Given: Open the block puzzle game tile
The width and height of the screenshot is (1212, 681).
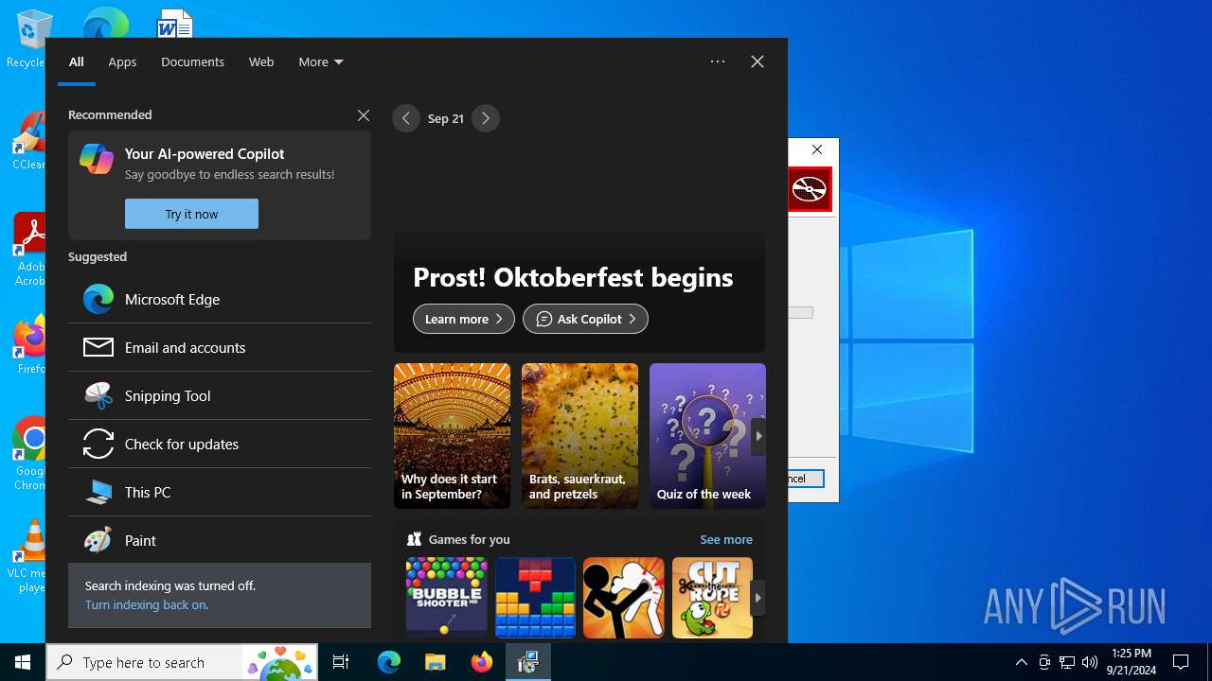Looking at the screenshot, I should coord(535,597).
